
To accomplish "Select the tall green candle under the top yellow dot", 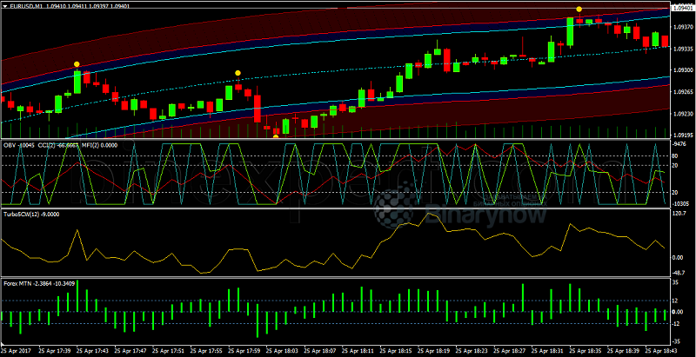I will [570, 31].
